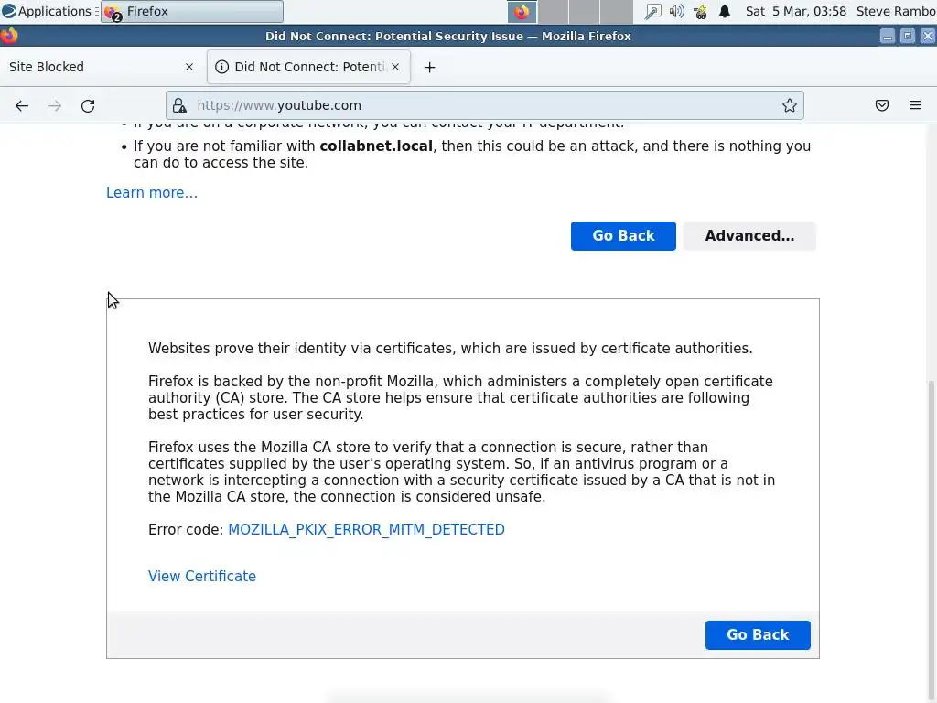
Task: Close the Site Blocked tab
Action: coord(189,67)
